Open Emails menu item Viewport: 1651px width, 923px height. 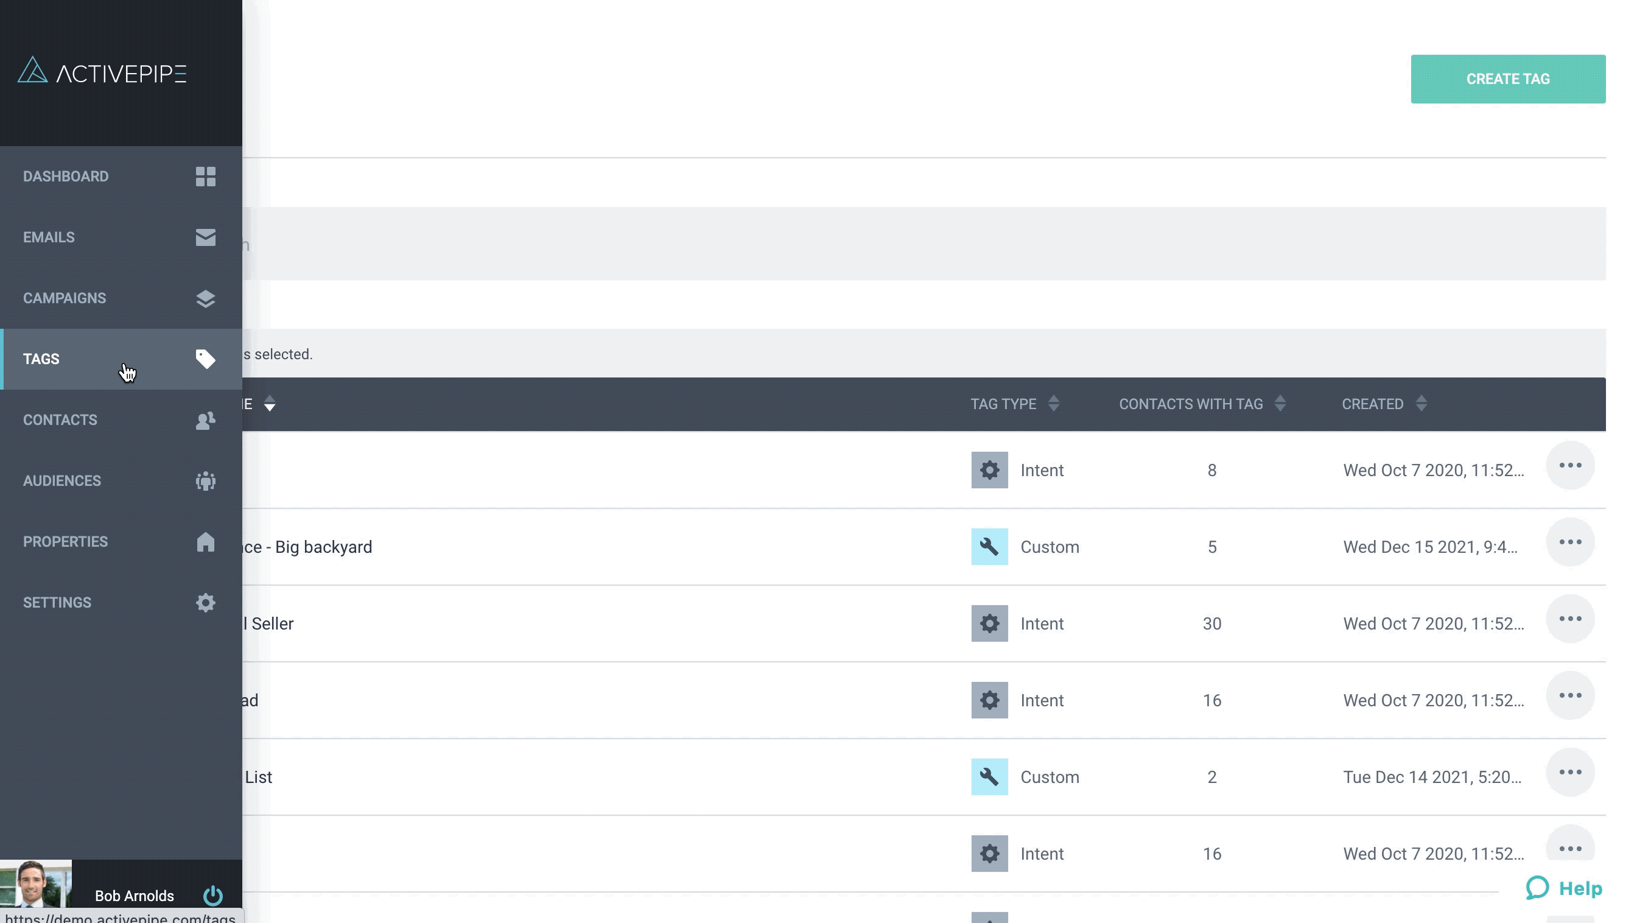121,237
